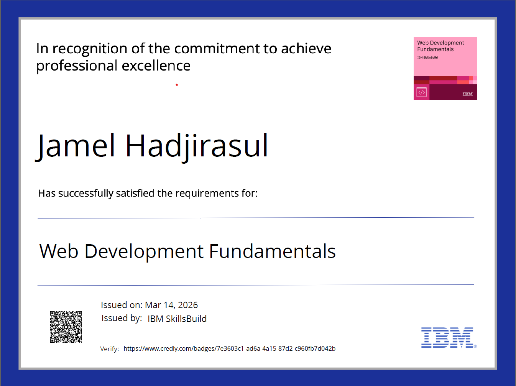Image resolution: width=516 pixels, height=386 pixels.
Task: Click the IBM SkillsBuild label inside the badge
Action: (427, 57)
